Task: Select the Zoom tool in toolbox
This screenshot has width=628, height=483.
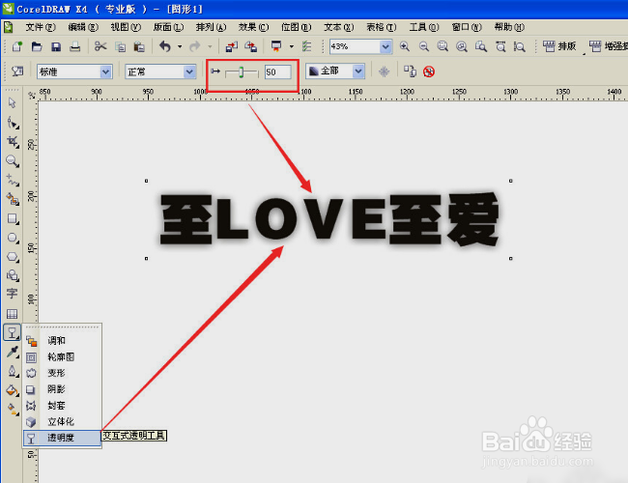Action: (13, 161)
